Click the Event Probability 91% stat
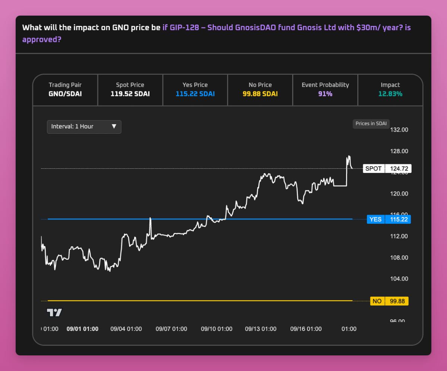This screenshot has width=447, height=371. point(325,90)
